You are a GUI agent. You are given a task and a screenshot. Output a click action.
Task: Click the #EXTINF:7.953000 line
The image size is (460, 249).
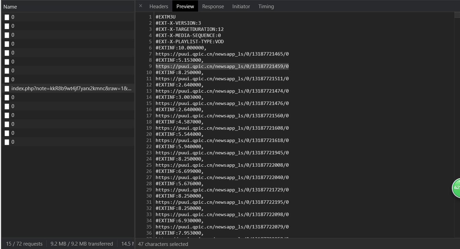click(x=180, y=233)
